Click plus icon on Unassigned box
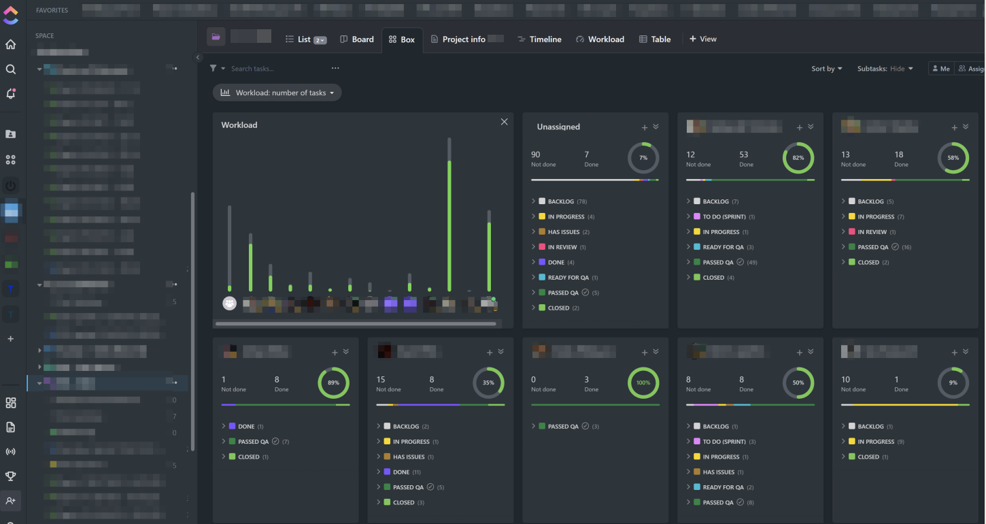 (645, 127)
